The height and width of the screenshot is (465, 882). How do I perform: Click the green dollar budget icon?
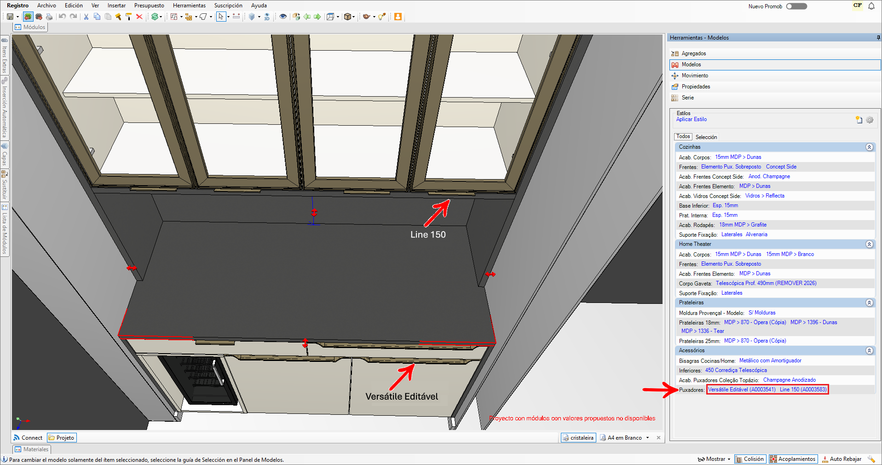155,17
